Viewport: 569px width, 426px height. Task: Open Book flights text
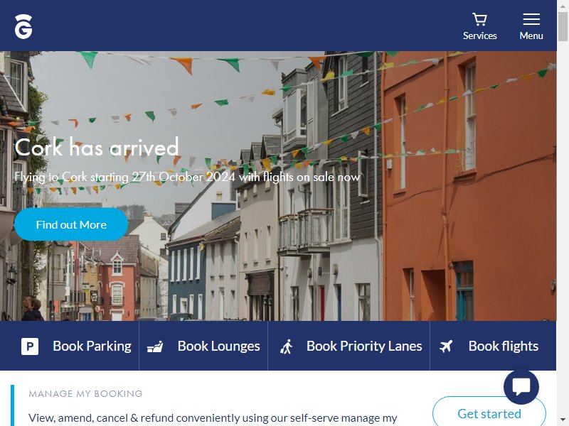point(504,346)
